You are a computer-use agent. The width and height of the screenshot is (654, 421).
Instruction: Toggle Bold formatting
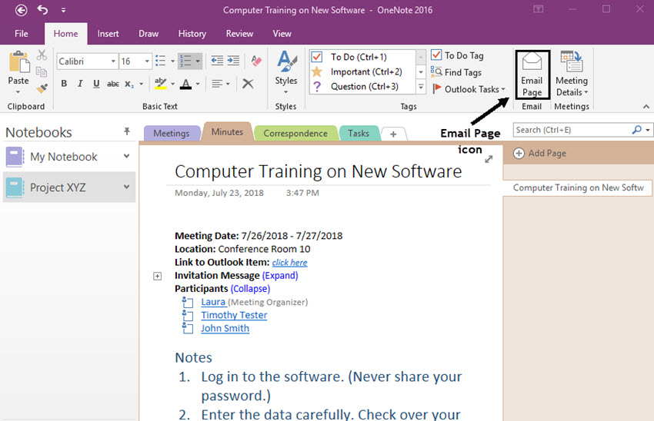point(64,84)
